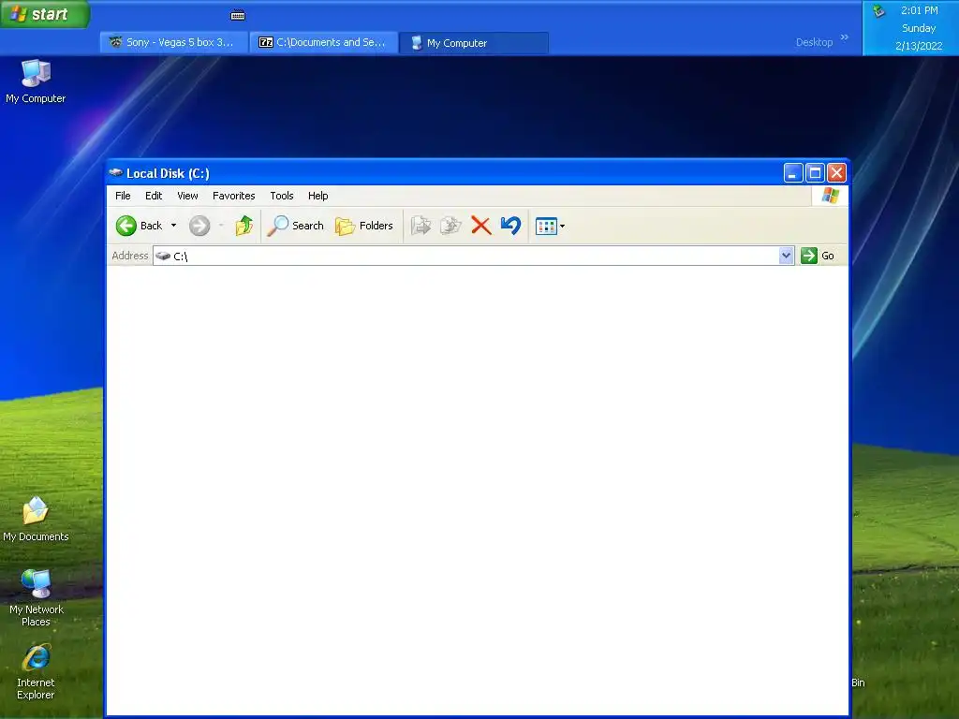Open the Search pane
Viewport: 959px width, 719px height.
click(295, 226)
